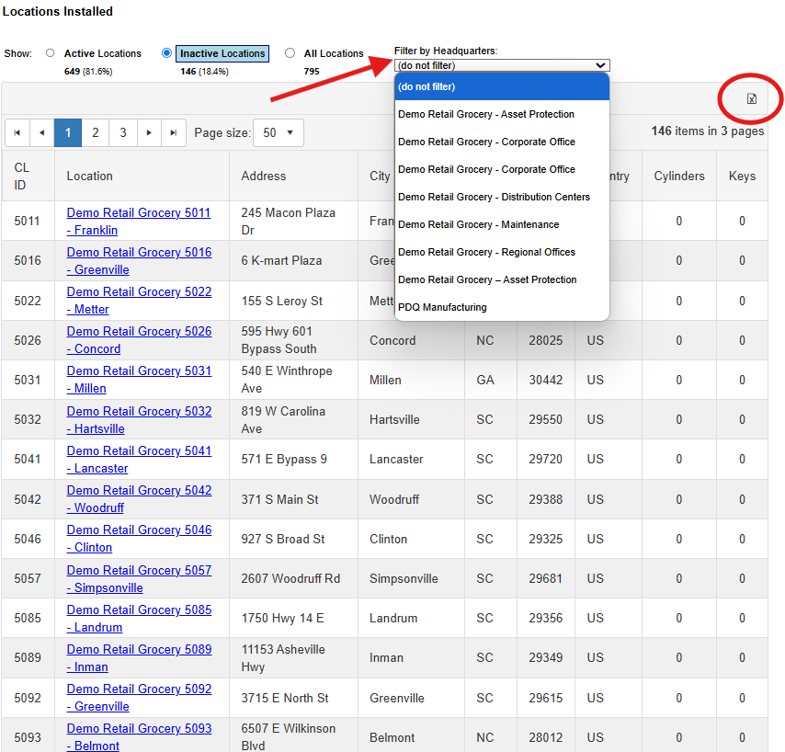The image size is (785, 752).
Task: Click the '245 Macon Plaza Dr' address cell
Action: coord(293,222)
